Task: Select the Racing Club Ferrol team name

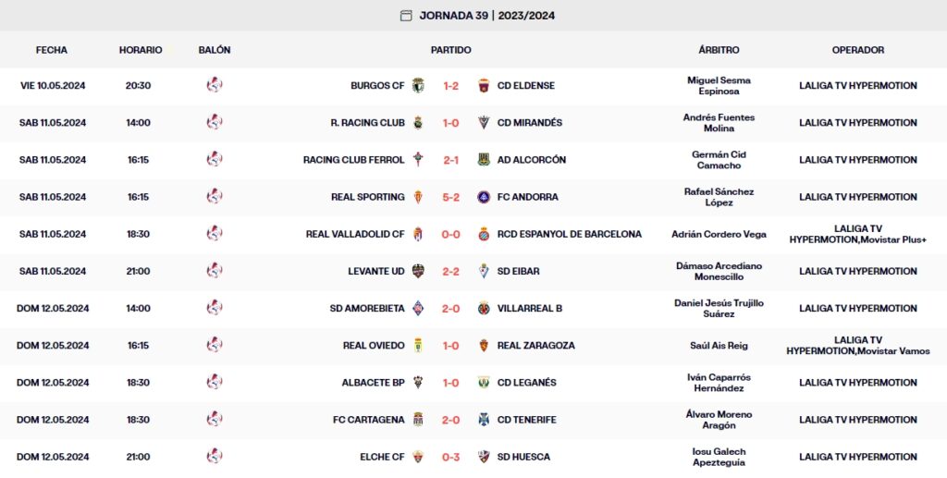Action: point(353,160)
